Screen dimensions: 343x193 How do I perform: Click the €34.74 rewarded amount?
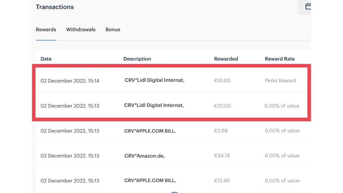pos(222,156)
